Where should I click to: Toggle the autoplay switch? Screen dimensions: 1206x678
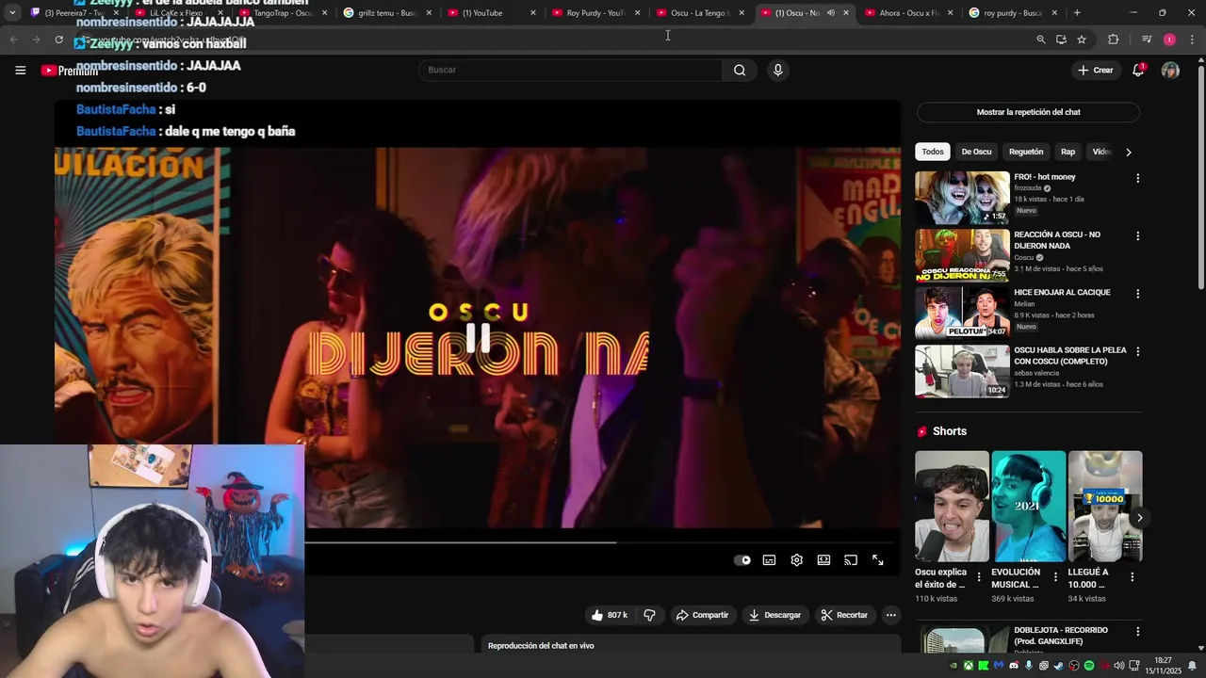coord(742,560)
